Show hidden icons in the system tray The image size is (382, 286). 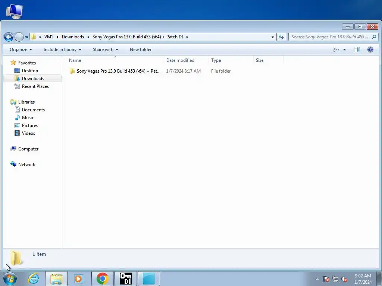[317, 279]
